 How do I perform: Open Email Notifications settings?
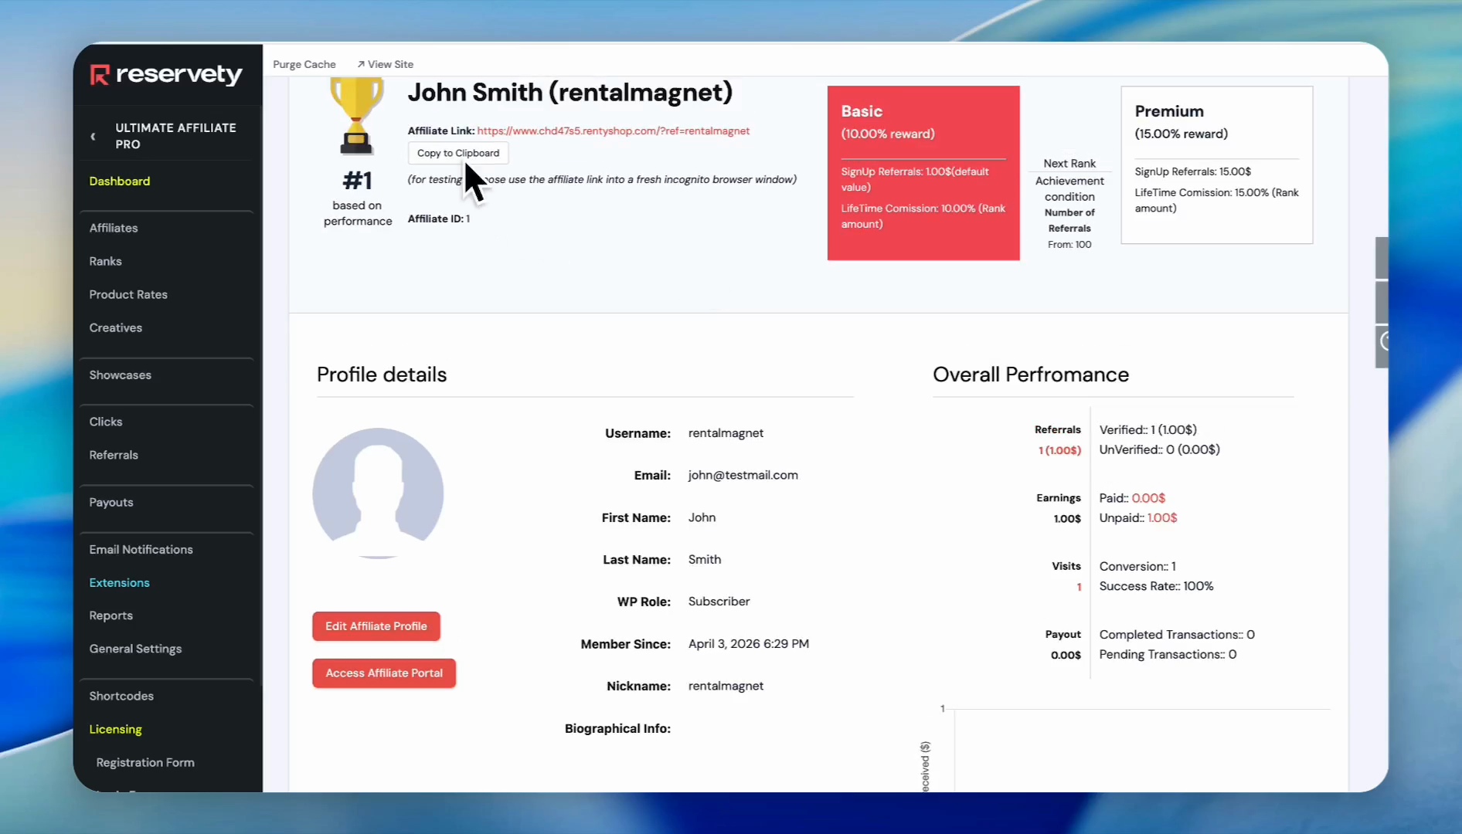pyautogui.click(x=141, y=549)
